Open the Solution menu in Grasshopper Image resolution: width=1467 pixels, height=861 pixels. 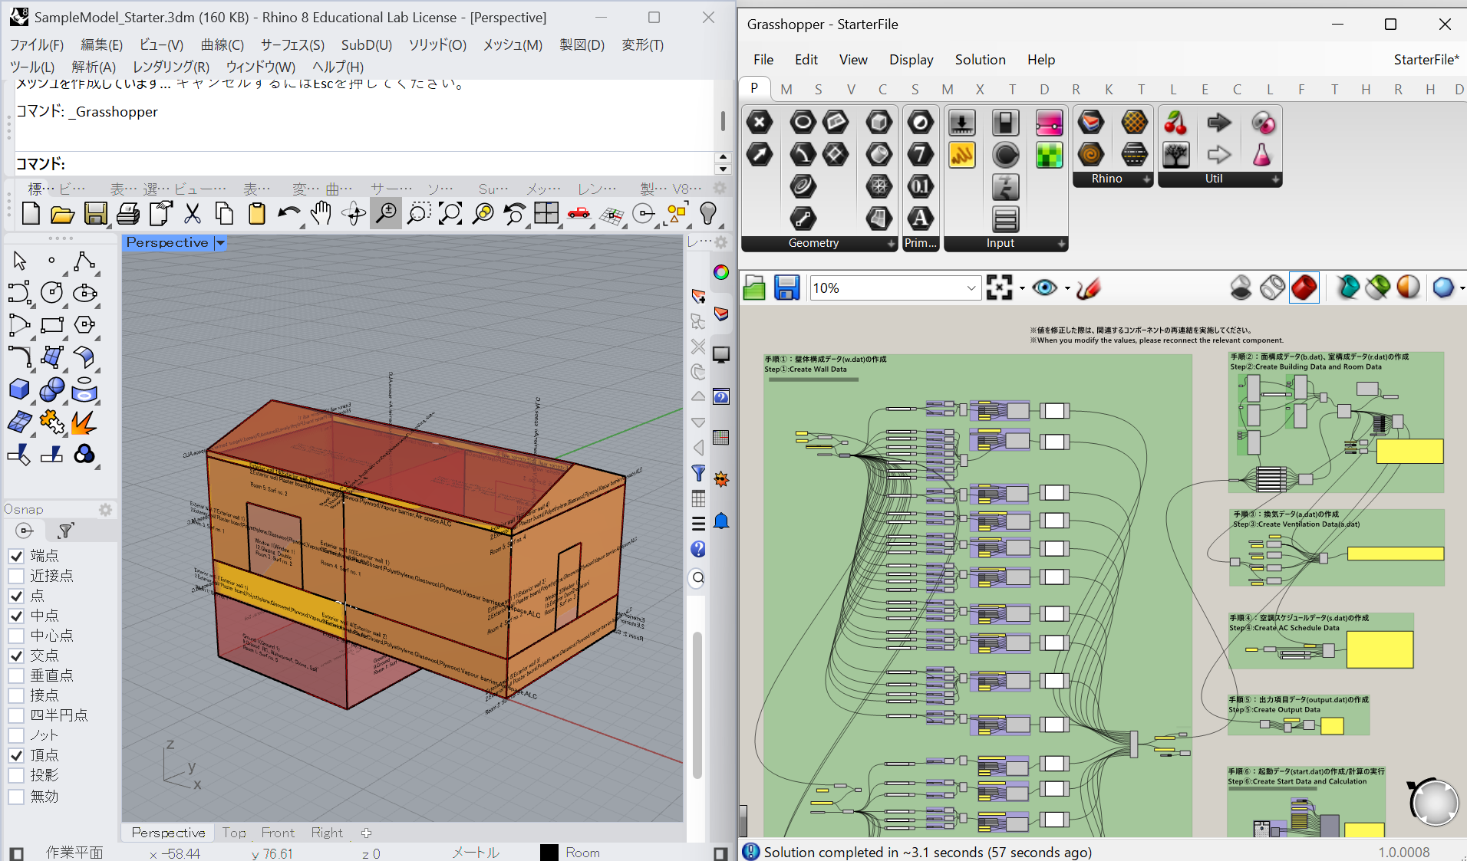coord(980,60)
